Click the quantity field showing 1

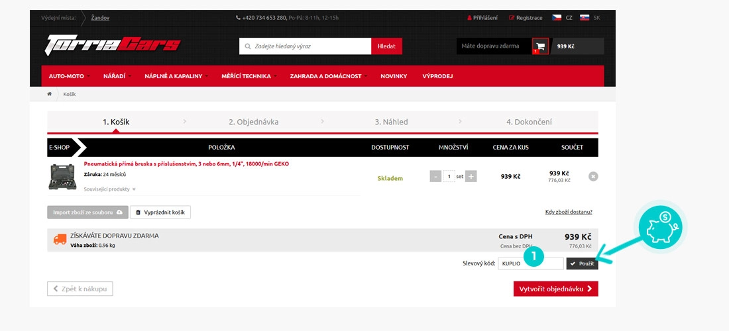(x=449, y=176)
